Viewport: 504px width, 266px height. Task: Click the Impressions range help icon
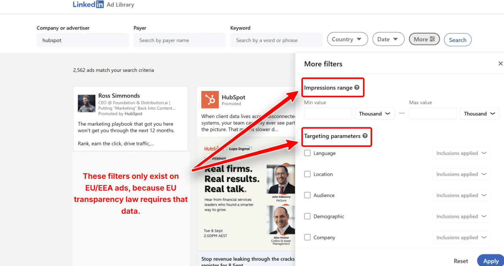click(357, 88)
